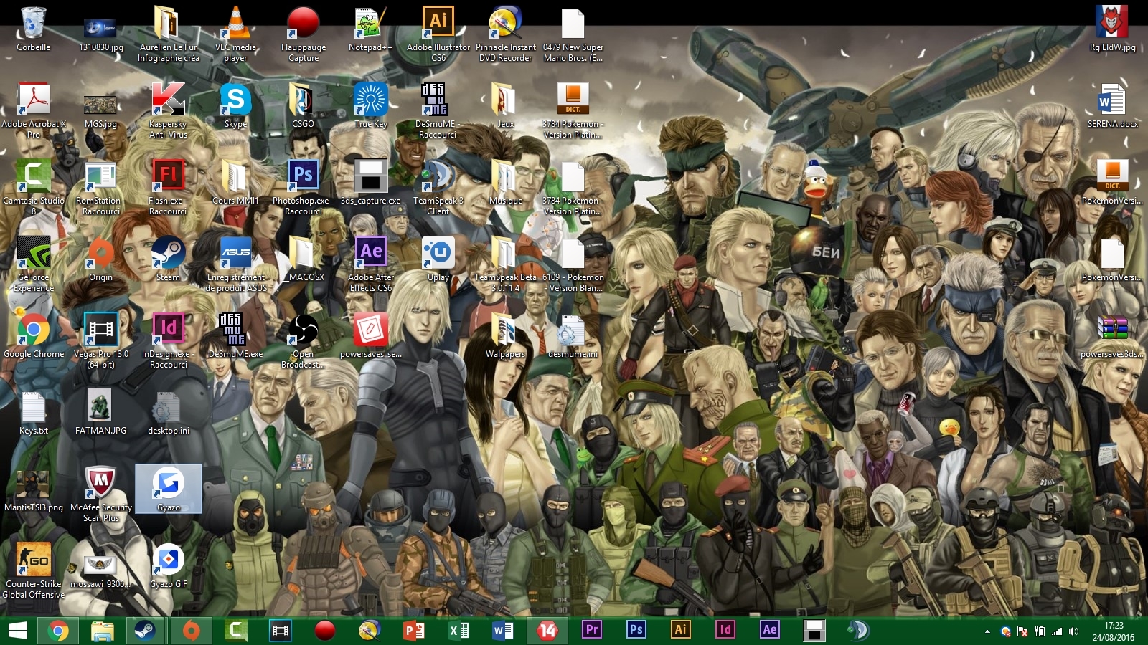Show hidden system tray icons
The height and width of the screenshot is (645, 1148).
point(987,631)
